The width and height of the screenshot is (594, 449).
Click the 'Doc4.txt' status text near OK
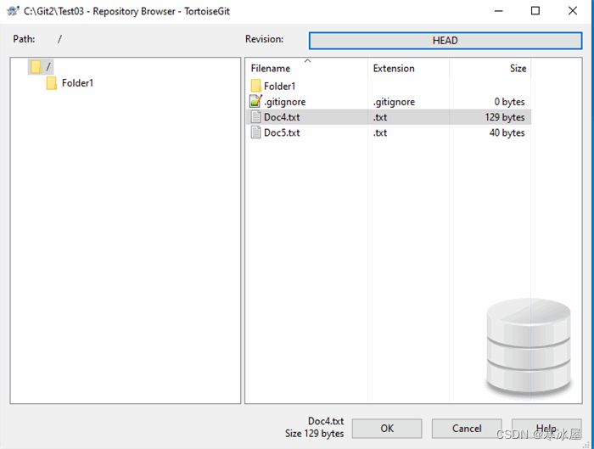(326, 421)
